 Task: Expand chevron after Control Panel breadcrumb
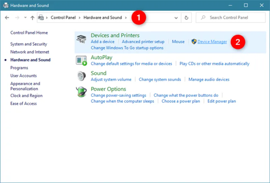80,18
